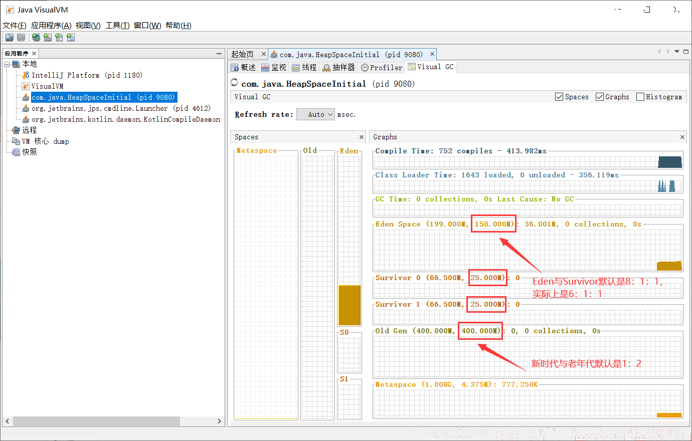Click the Add VM Coredump toolbar icon

pos(59,38)
